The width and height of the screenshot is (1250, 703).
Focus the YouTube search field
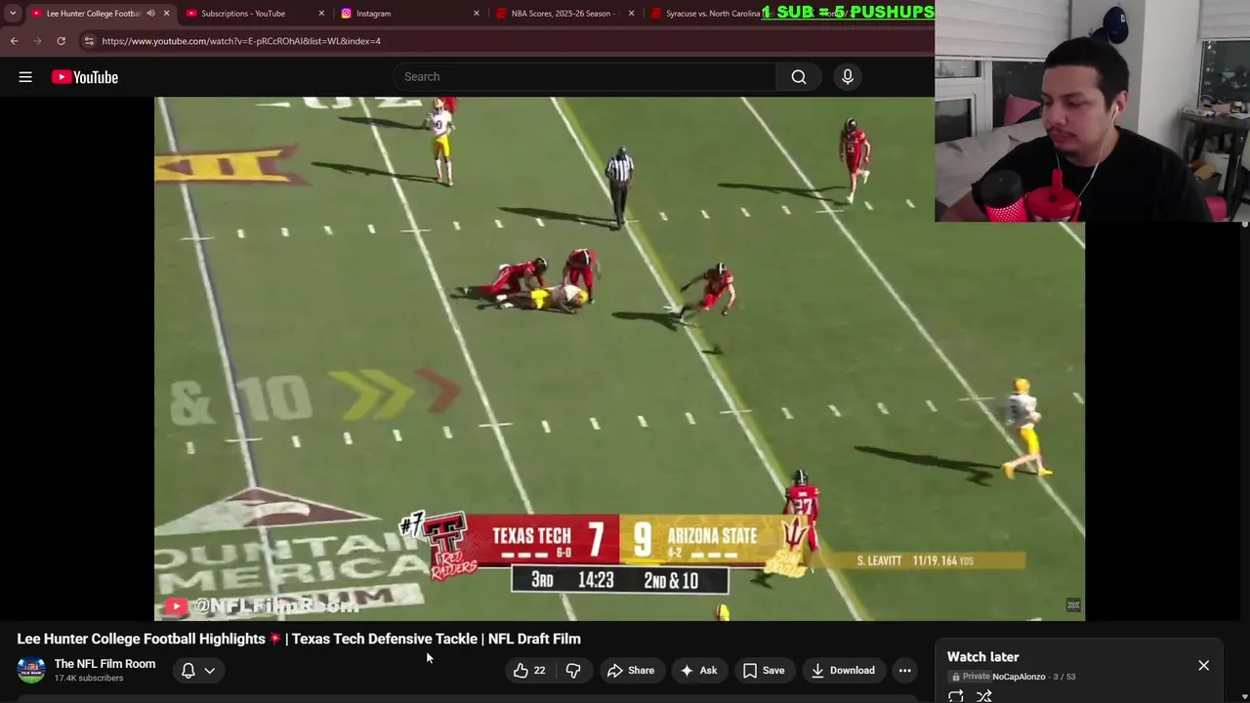click(x=585, y=77)
